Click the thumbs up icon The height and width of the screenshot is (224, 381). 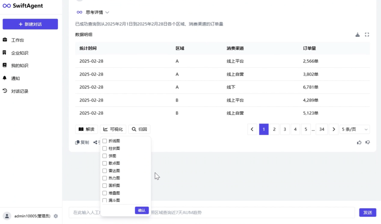(x=359, y=142)
